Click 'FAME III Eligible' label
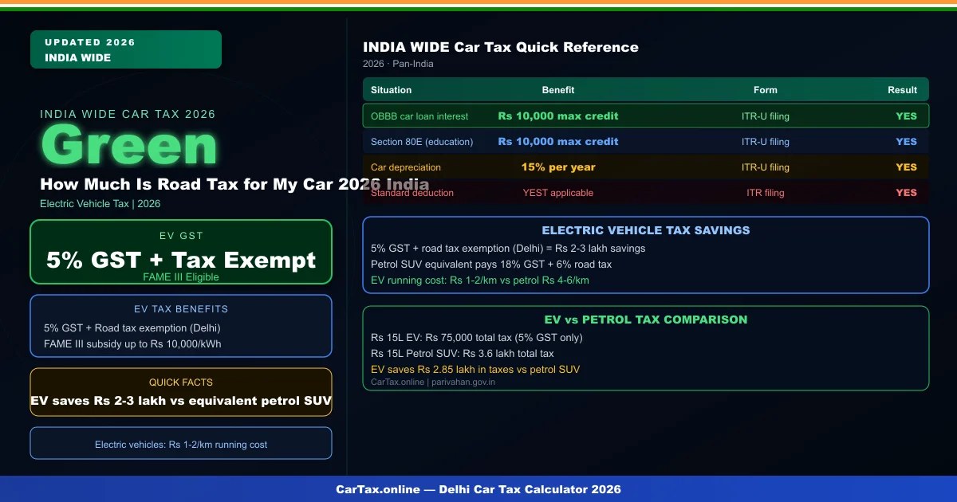Viewport: 957px width, 502px height. click(x=181, y=277)
